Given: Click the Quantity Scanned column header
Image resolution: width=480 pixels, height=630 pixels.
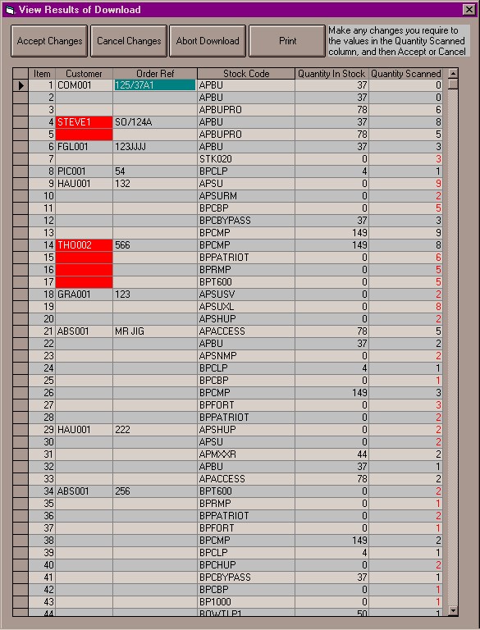Looking at the screenshot, I should (x=405, y=74).
